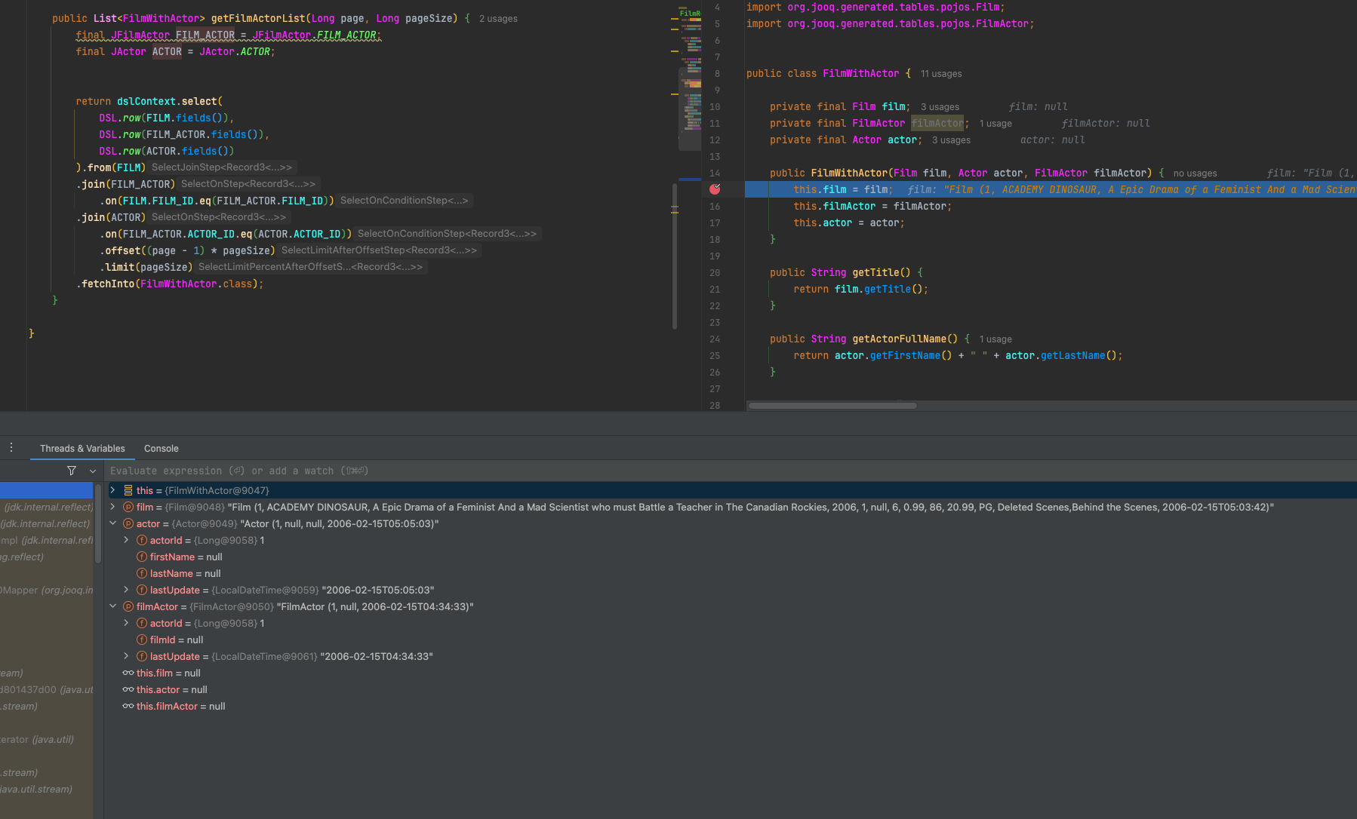1357x819 pixels.
Task: Select the 'filmId = null' row
Action: click(731, 640)
